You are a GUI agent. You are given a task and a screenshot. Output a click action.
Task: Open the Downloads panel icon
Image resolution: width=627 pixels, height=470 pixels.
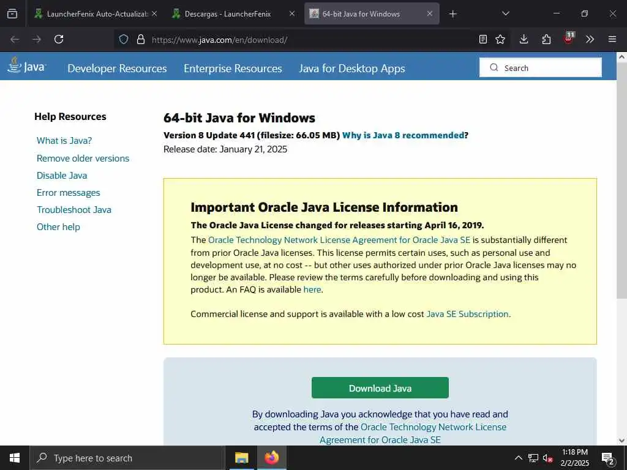pos(524,39)
